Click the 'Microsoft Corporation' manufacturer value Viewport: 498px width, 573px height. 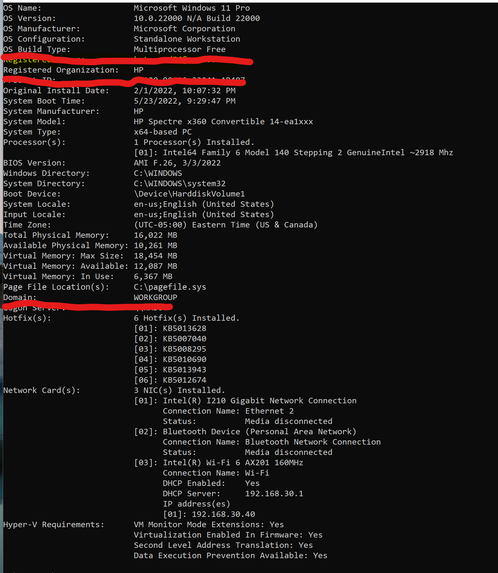click(x=184, y=29)
